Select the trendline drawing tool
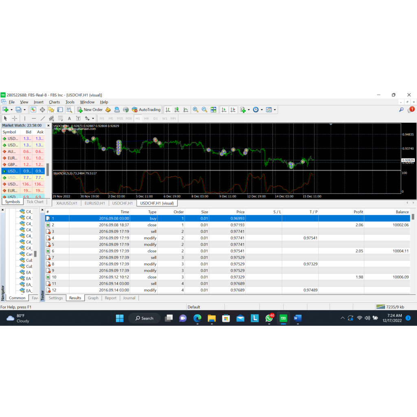 42,119
